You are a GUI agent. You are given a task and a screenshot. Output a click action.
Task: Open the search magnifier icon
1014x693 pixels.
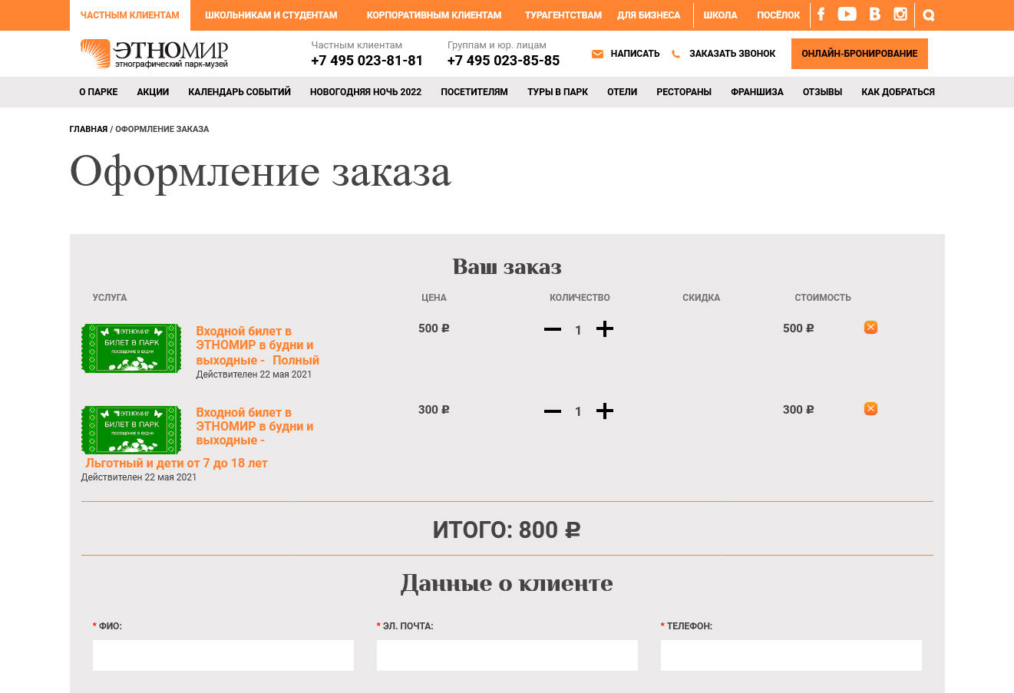click(x=929, y=15)
